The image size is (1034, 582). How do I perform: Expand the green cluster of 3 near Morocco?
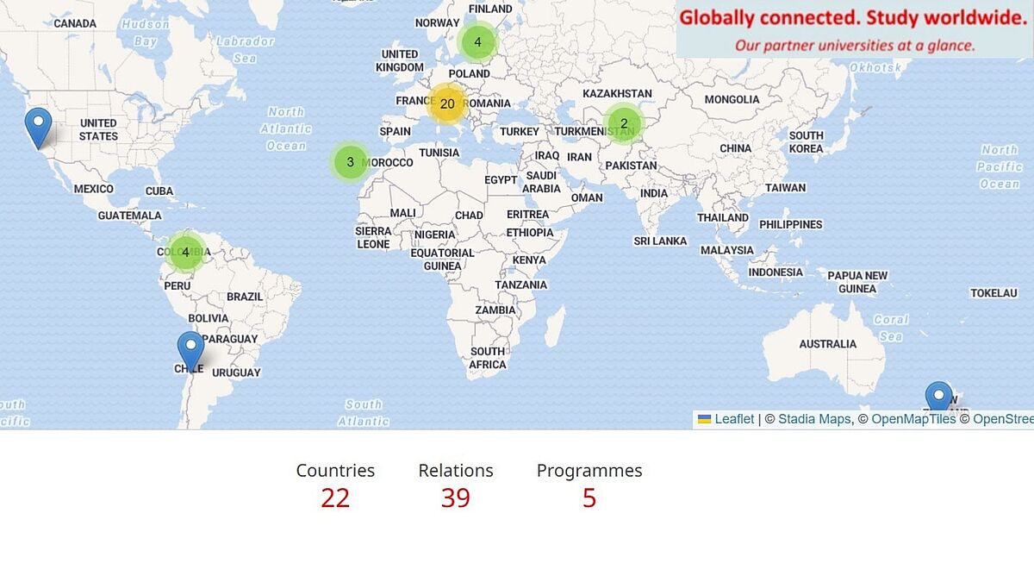point(350,161)
